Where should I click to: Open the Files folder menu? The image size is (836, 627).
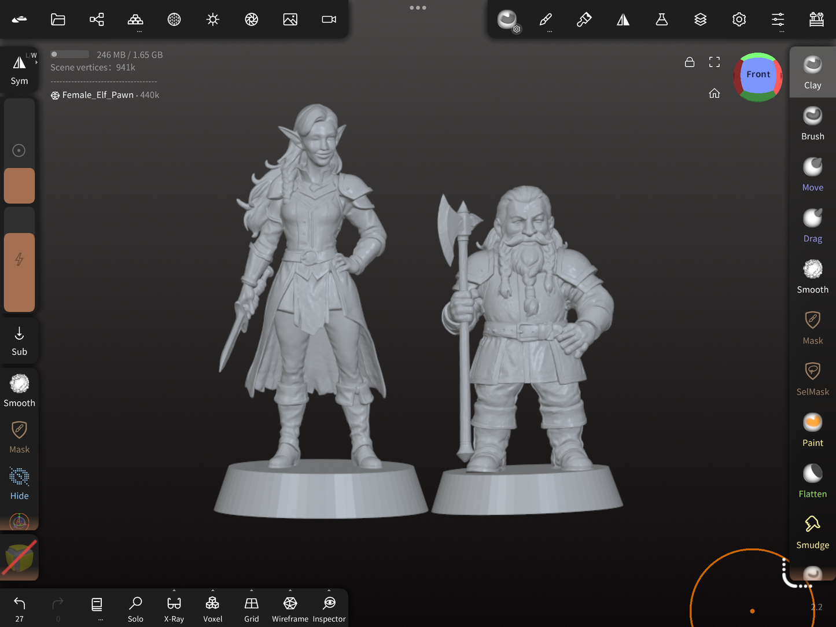click(x=58, y=20)
